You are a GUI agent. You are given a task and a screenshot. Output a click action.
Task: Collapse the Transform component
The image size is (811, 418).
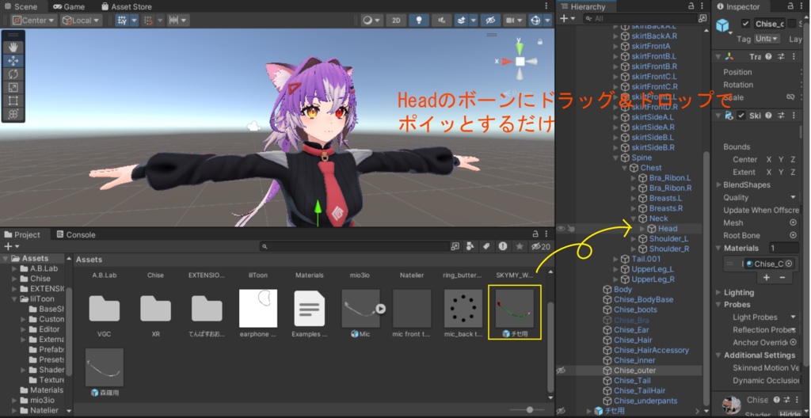718,57
